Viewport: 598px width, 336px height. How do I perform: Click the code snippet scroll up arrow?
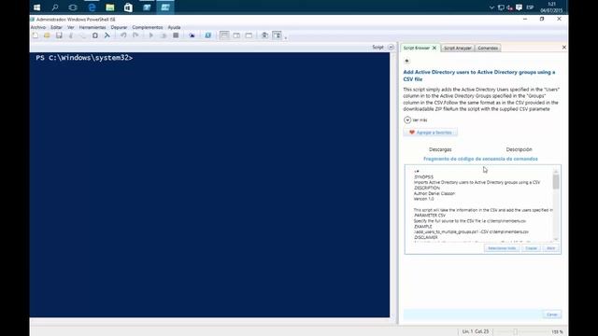(556, 171)
